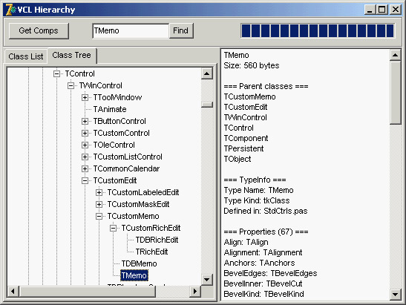Viewport: 406px width, 305px height.
Task: Collapse the TControl tree node
Action: tap(56, 73)
